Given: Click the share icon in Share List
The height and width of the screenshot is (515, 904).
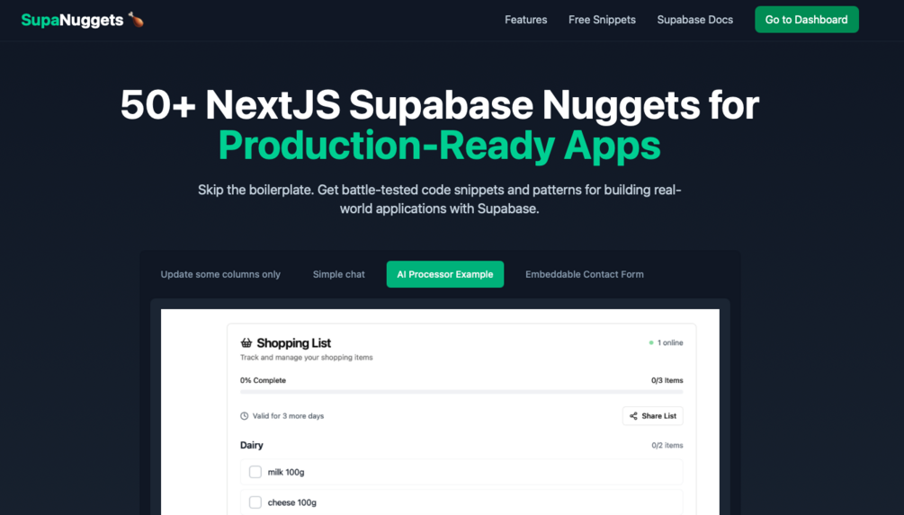Looking at the screenshot, I should pos(633,416).
